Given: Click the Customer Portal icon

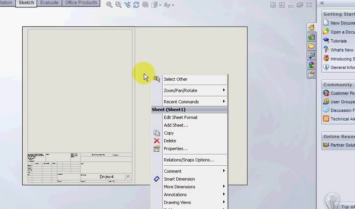Looking at the screenshot, I should point(326,93).
